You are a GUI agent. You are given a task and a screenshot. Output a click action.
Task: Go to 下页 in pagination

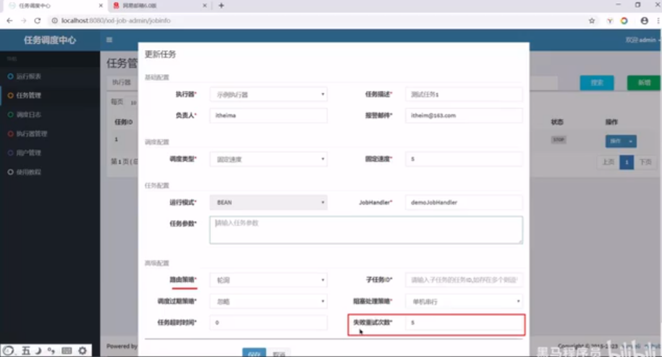(x=645, y=162)
